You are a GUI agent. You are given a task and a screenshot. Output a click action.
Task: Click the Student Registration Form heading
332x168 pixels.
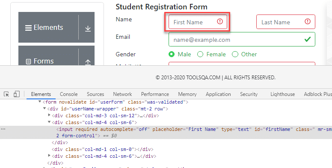(x=162, y=7)
